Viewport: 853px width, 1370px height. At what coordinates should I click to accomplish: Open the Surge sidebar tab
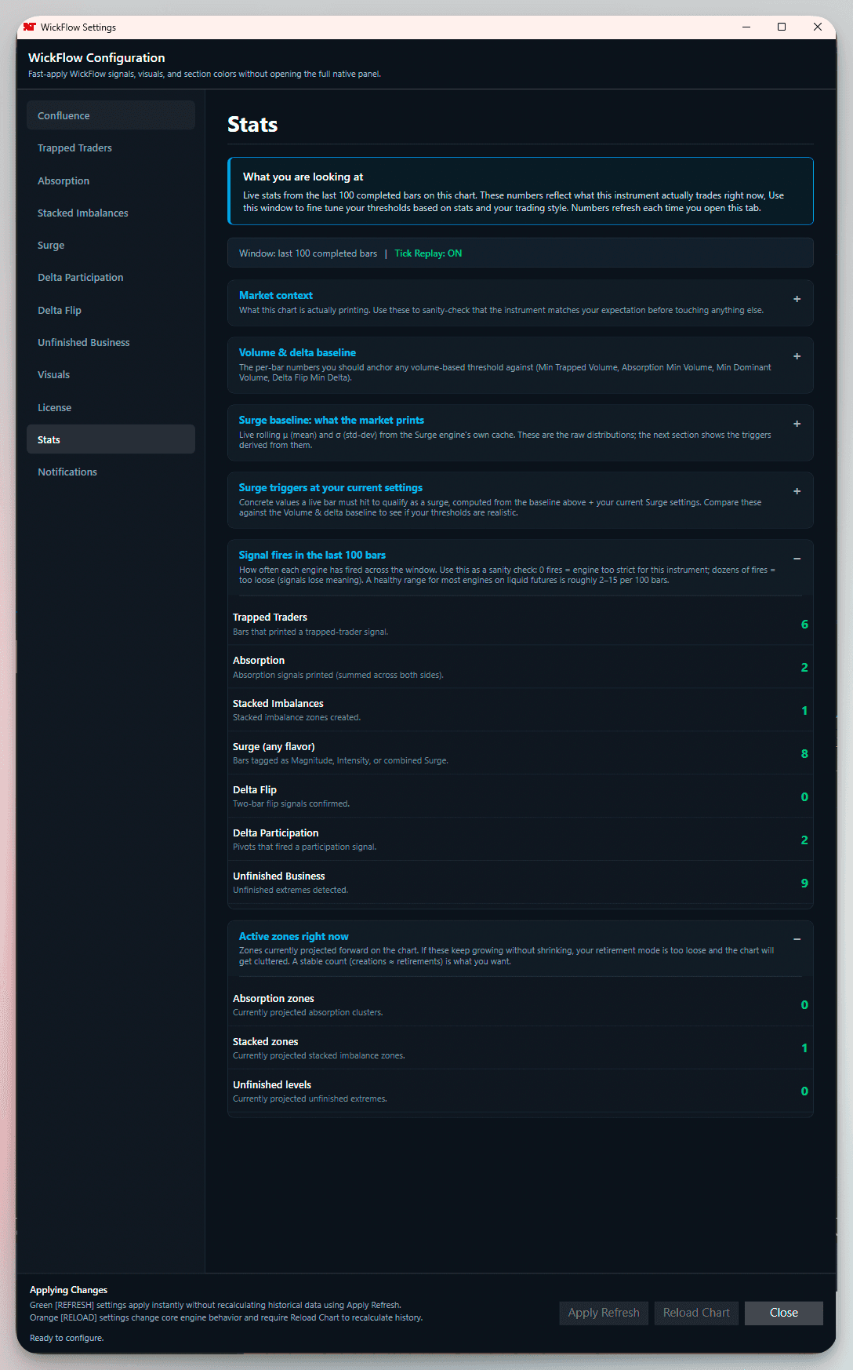pos(111,246)
